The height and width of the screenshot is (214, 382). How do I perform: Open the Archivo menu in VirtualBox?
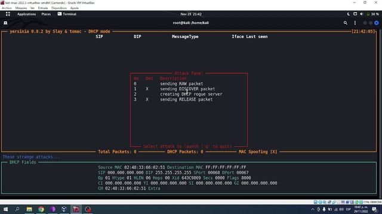pyautogui.click(x=7, y=8)
